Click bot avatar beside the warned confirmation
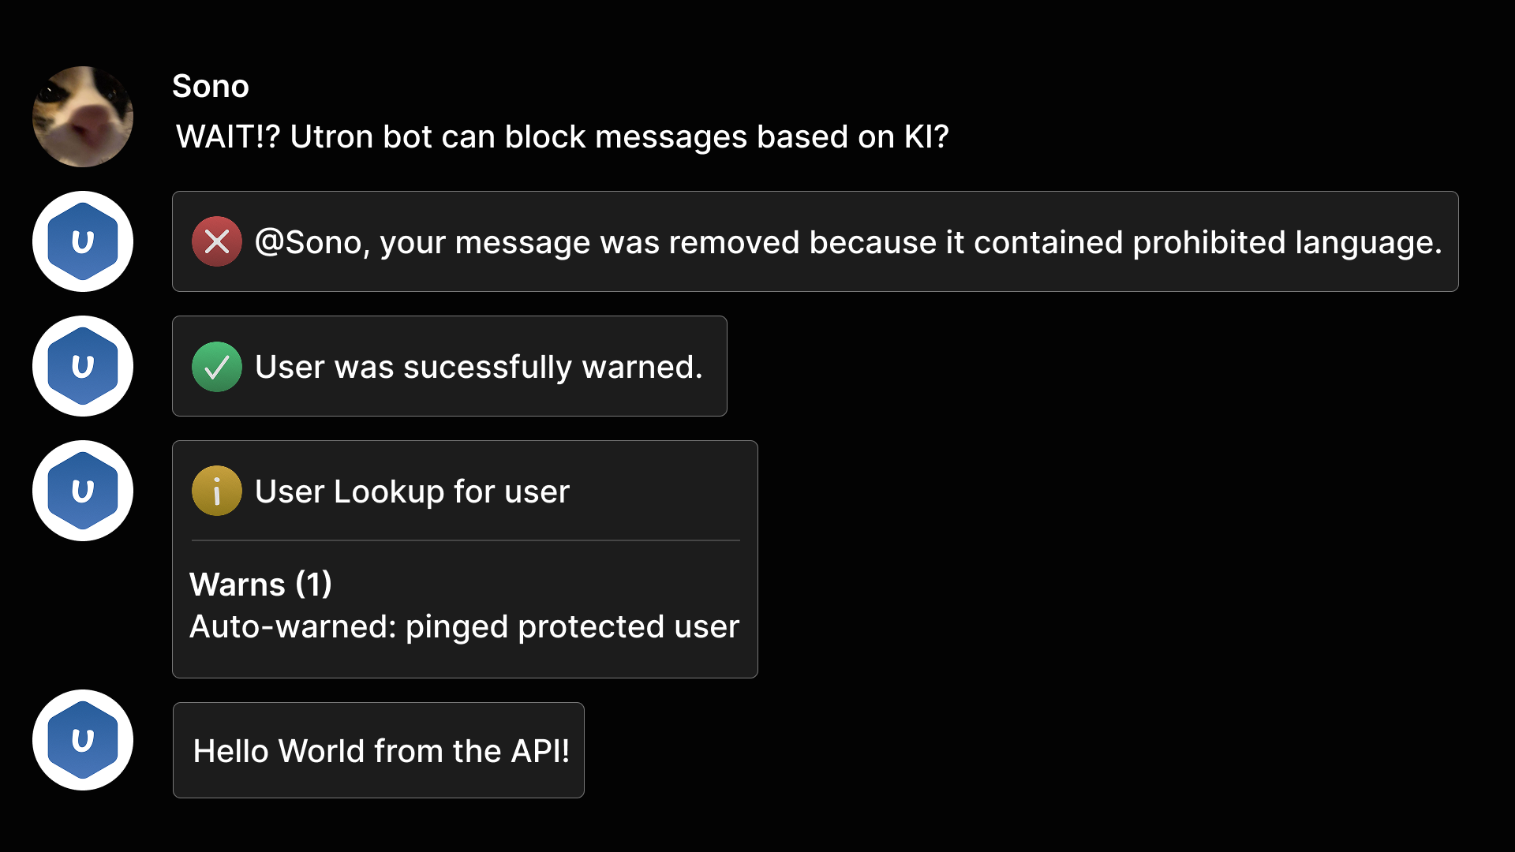Screen dimensions: 1515x852 pyautogui.click(x=83, y=366)
